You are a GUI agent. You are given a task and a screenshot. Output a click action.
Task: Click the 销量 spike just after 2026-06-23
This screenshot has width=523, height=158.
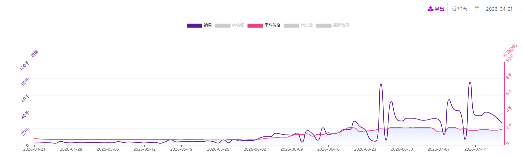click(x=381, y=84)
